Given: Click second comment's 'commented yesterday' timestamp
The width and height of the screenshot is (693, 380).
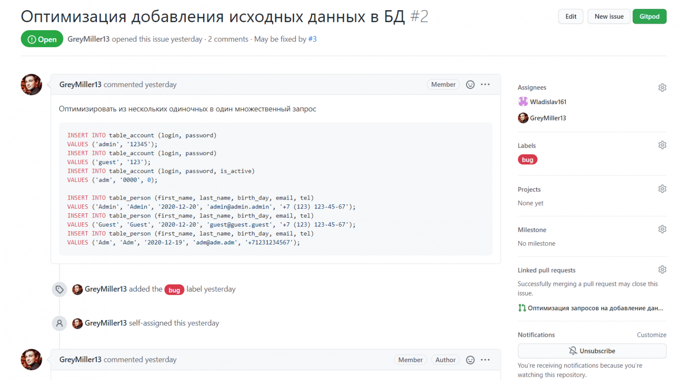Looking at the screenshot, I should (x=140, y=360).
